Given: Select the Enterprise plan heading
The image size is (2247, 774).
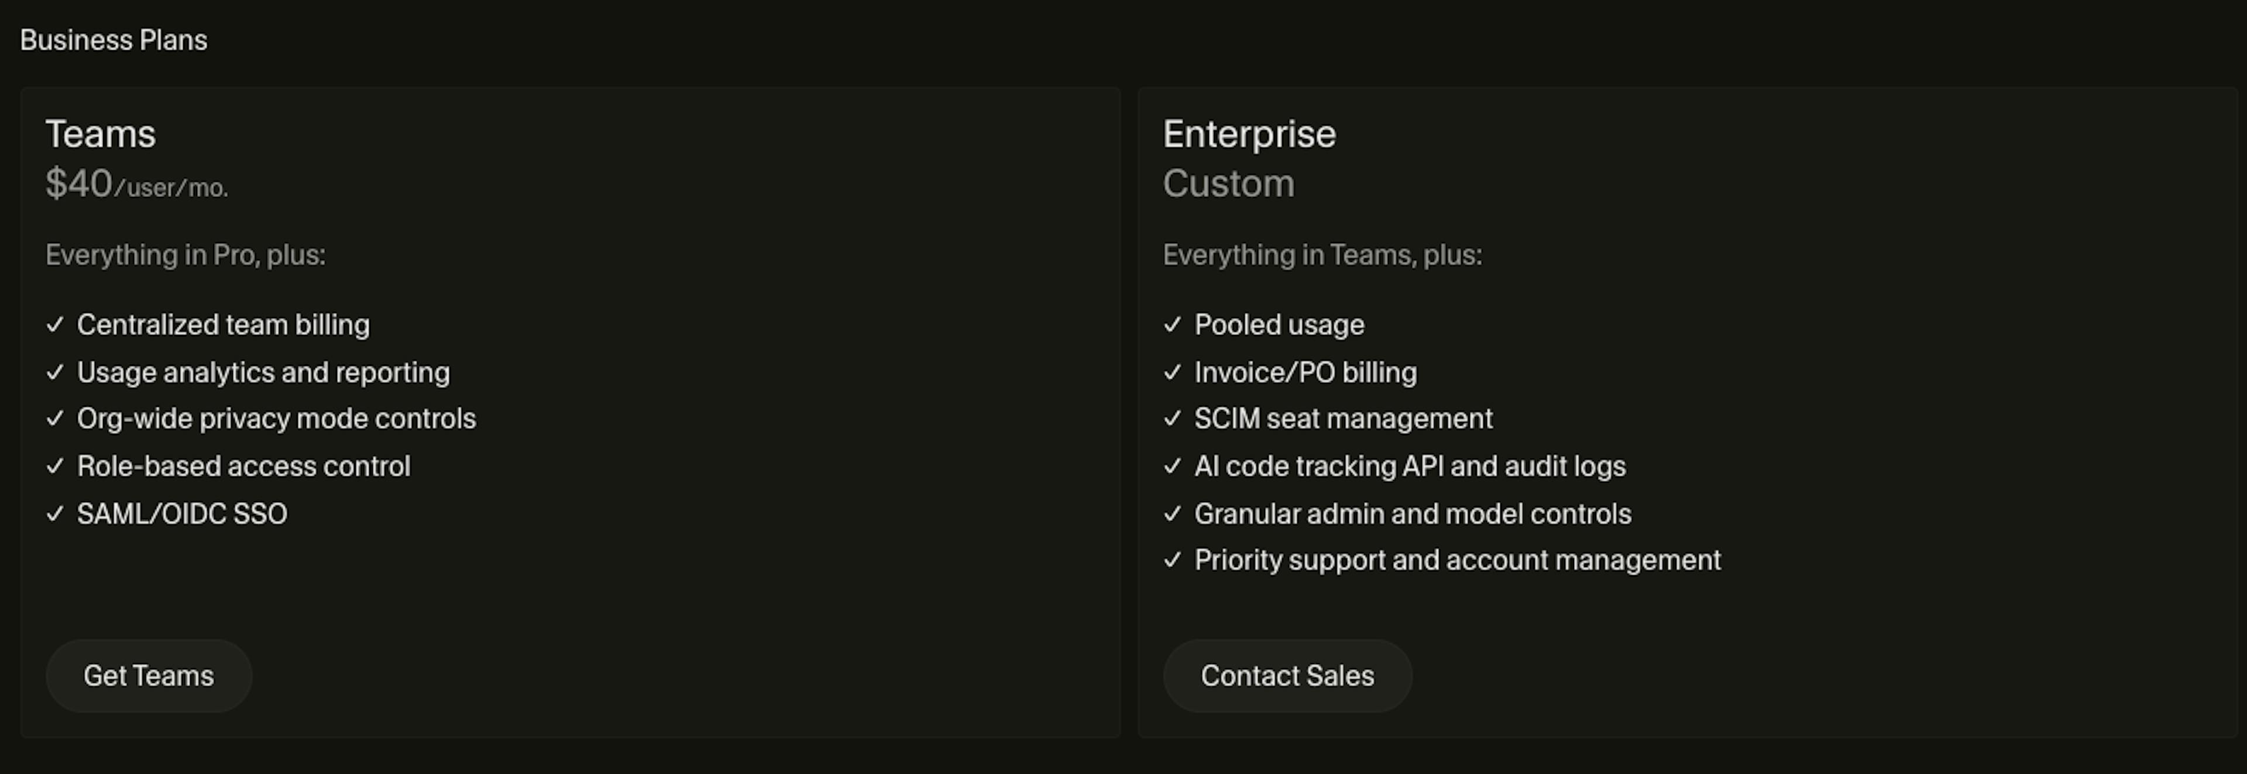Looking at the screenshot, I should tap(1249, 134).
